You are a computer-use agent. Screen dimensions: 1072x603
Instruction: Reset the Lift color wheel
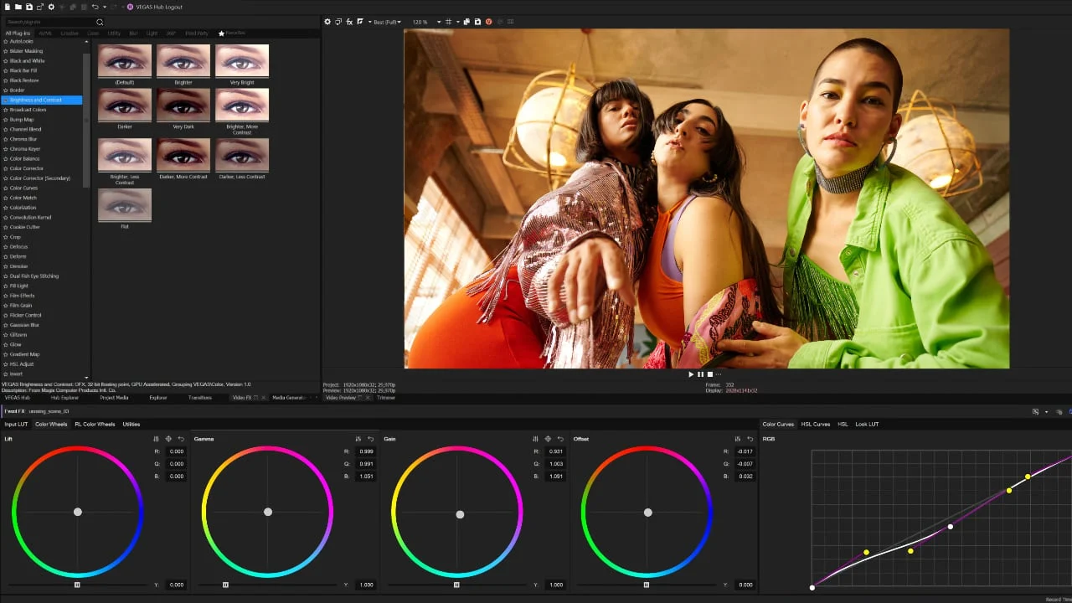click(181, 439)
